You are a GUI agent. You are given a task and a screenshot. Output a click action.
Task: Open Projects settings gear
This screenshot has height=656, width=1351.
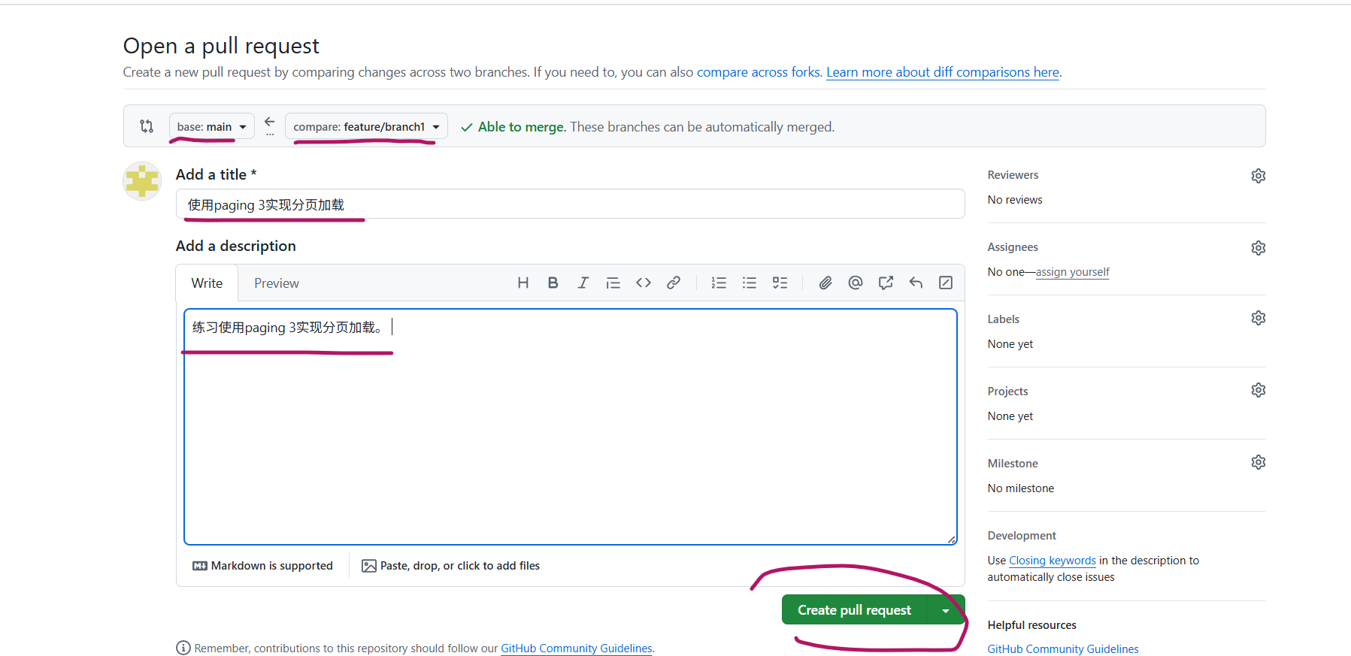pos(1259,390)
